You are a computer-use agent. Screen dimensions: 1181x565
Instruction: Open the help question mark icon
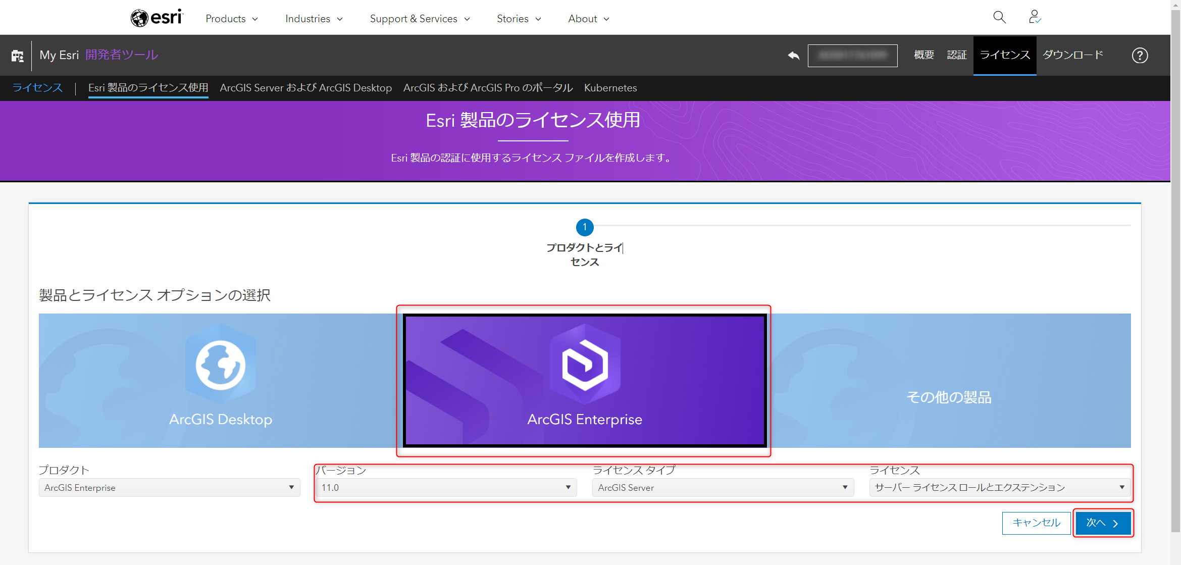(1140, 56)
